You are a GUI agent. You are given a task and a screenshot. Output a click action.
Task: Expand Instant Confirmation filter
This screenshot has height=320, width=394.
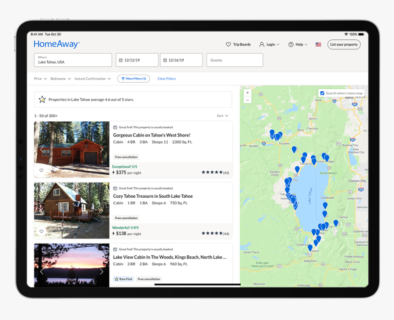(x=93, y=79)
